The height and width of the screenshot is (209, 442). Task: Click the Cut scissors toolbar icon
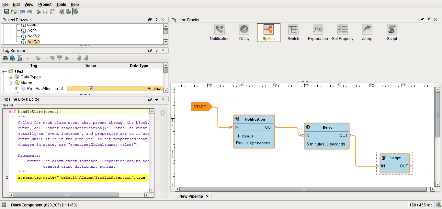tap(39, 12)
